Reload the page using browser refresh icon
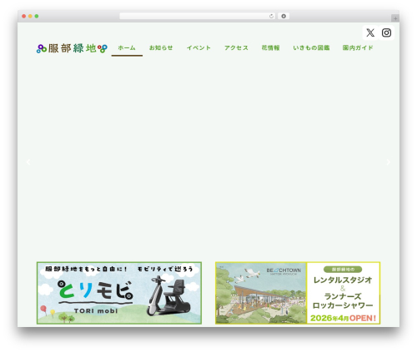 (271, 17)
